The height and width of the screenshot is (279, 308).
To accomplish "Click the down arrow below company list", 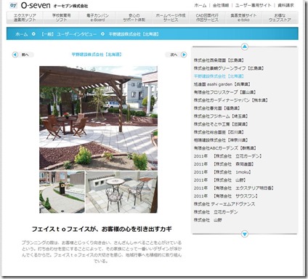I will point(245,234).
